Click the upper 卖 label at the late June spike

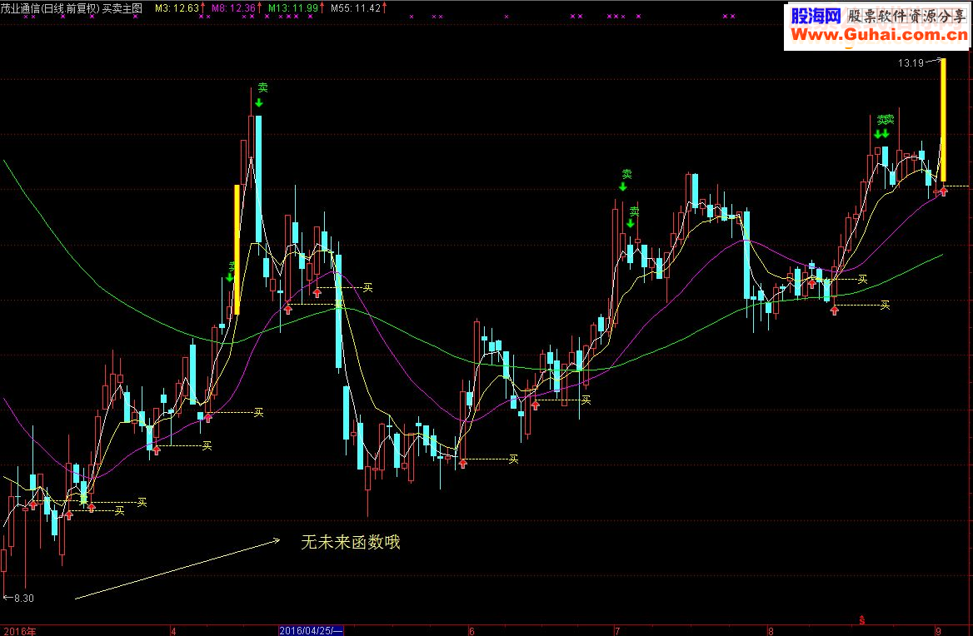click(626, 174)
